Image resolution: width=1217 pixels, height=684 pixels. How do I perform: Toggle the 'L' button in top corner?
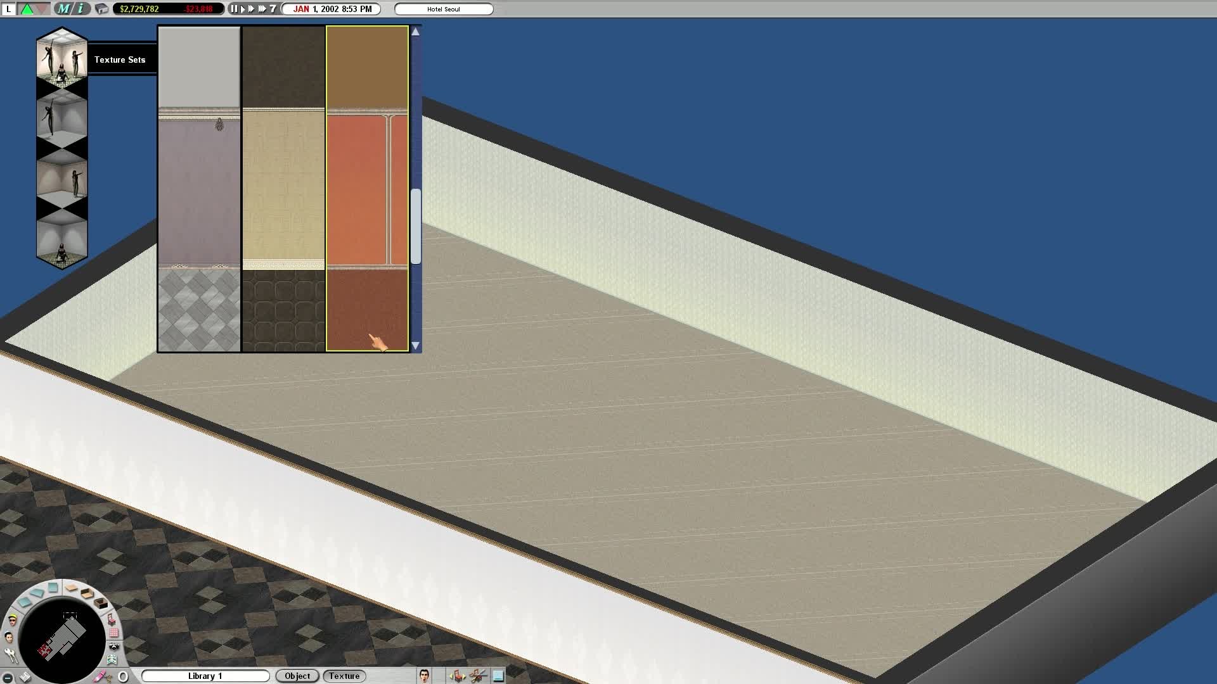[9, 9]
